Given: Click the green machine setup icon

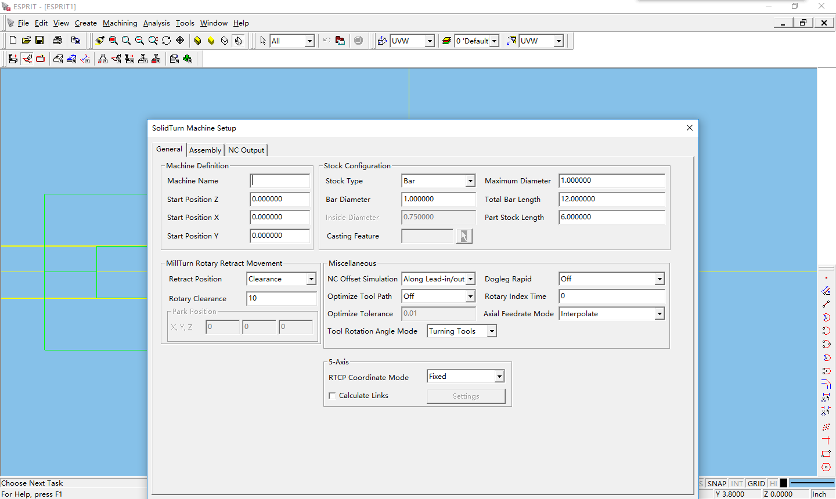Looking at the screenshot, I should point(188,59).
